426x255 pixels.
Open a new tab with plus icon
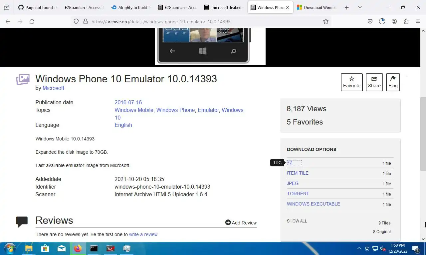click(346, 7)
